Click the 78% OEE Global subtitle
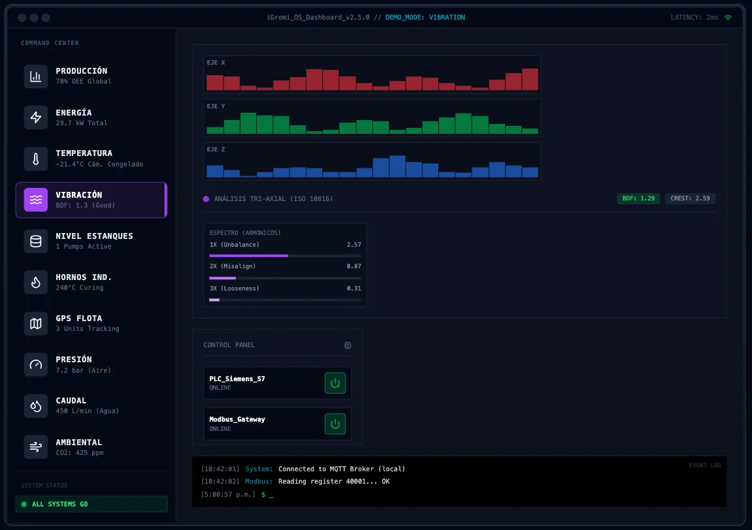The width and height of the screenshot is (752, 530). [x=84, y=82]
